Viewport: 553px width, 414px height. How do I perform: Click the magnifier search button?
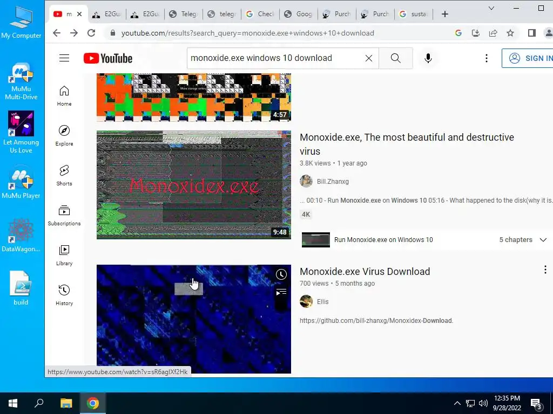(396, 58)
